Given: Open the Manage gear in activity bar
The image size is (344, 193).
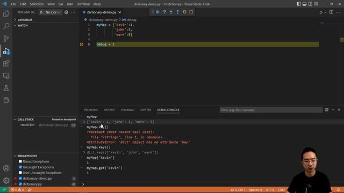Looking at the screenshot, I should 6,181.
